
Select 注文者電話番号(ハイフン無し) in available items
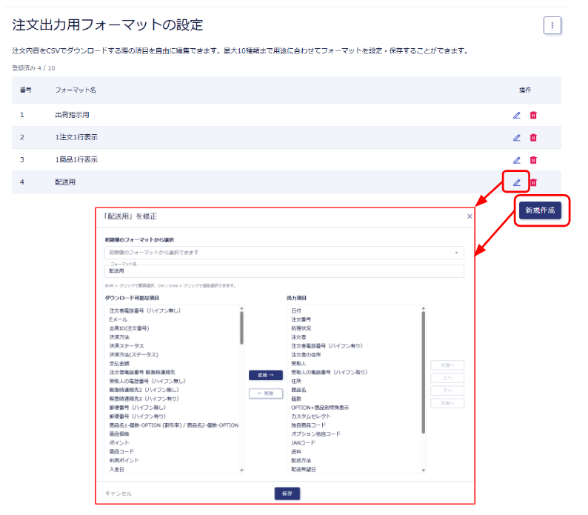(144, 310)
